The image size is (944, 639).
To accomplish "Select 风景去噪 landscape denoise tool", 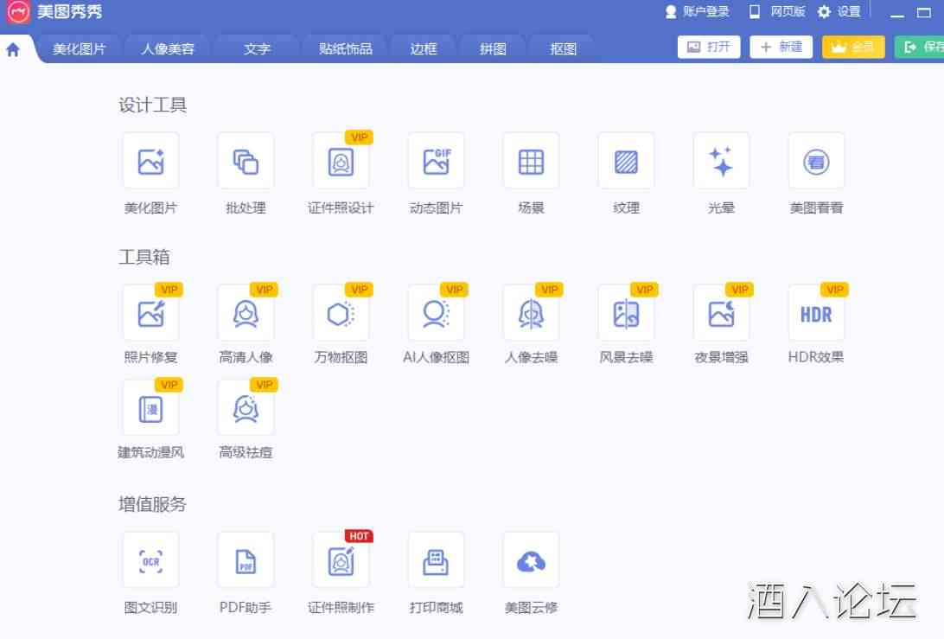I will point(626,313).
